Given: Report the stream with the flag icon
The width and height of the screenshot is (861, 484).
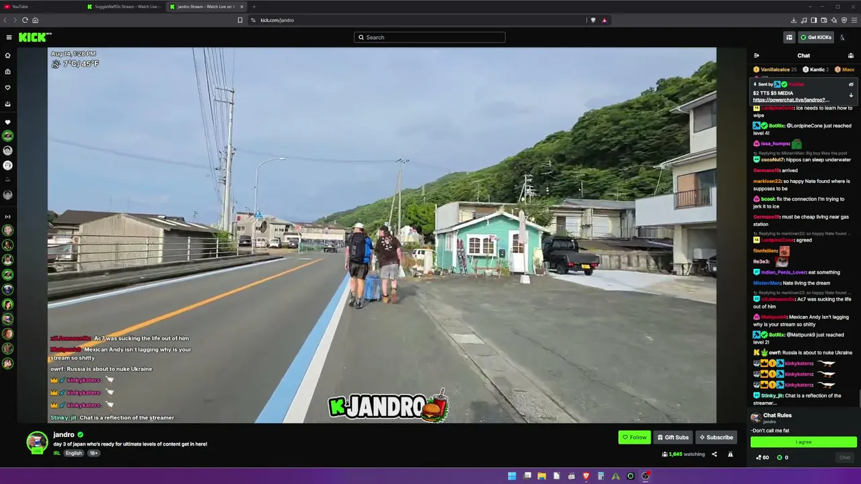Looking at the screenshot, I should (731, 454).
